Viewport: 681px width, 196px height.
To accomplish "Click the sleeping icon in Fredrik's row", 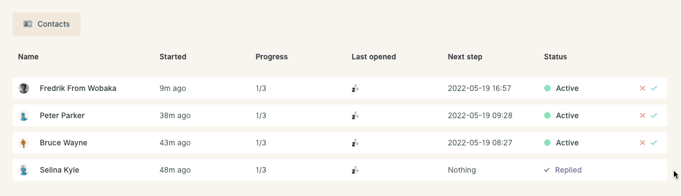I will coord(355,88).
